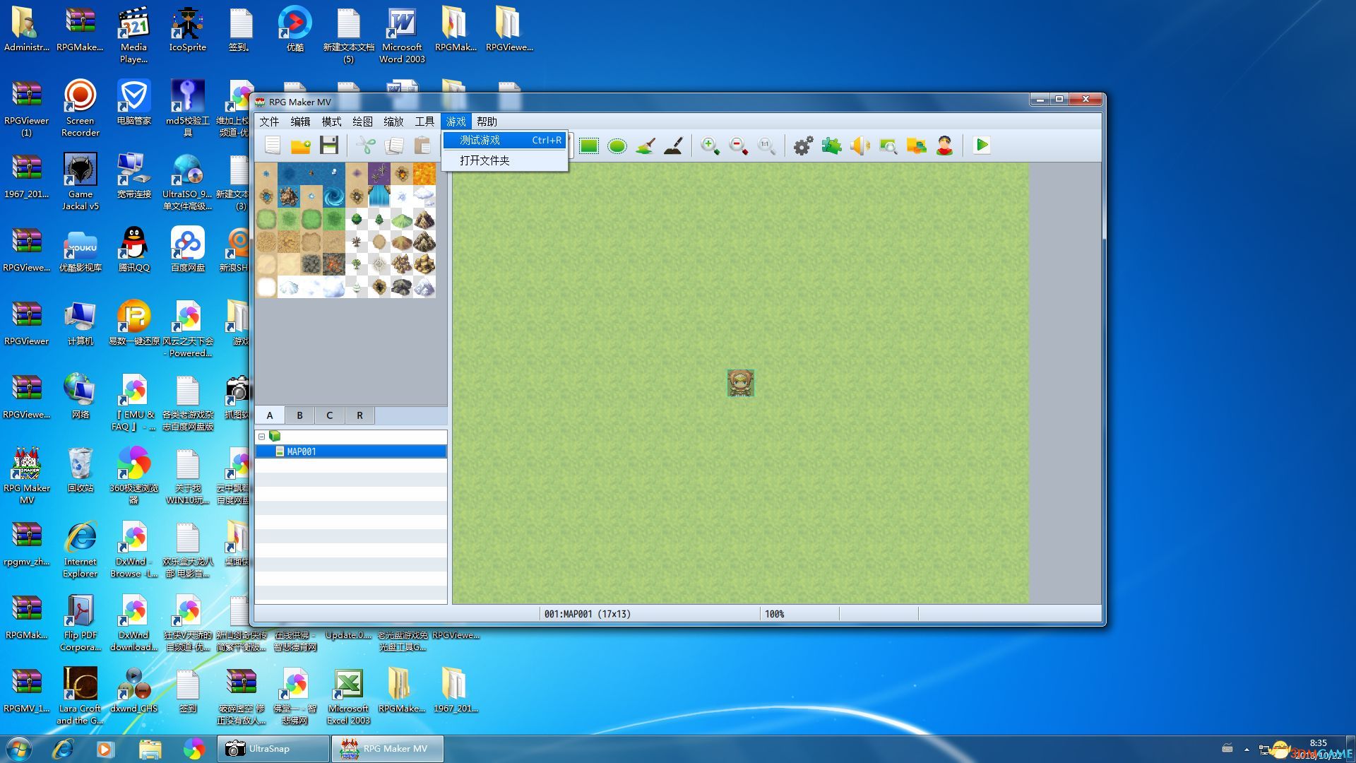Open the 帮助 menu
The height and width of the screenshot is (763, 1356).
pyautogui.click(x=487, y=122)
